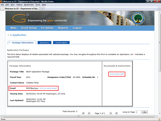
Task: Switch to the Package Information tab
Action: click(22, 43)
